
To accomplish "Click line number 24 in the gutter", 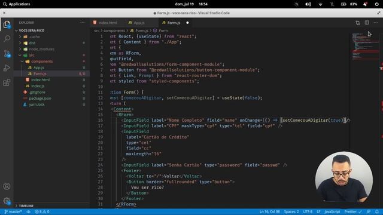I will point(101,165).
